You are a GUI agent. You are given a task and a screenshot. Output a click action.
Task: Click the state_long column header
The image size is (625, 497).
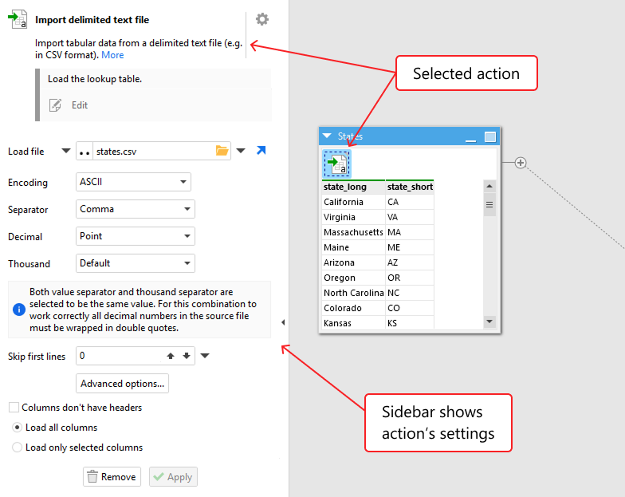tap(354, 187)
